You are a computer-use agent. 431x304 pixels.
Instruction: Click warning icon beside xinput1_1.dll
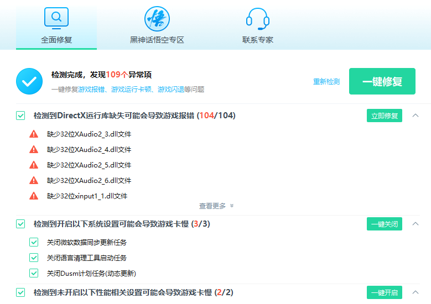(34, 196)
